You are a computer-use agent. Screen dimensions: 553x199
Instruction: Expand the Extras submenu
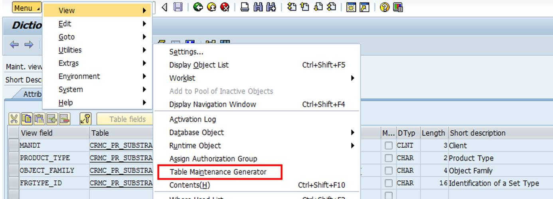(97, 63)
